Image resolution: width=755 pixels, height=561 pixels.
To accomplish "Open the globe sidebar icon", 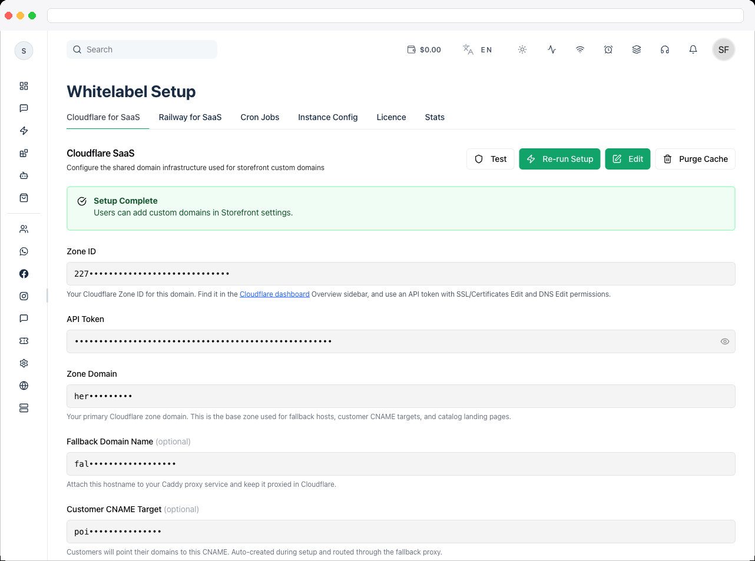I will click(24, 386).
